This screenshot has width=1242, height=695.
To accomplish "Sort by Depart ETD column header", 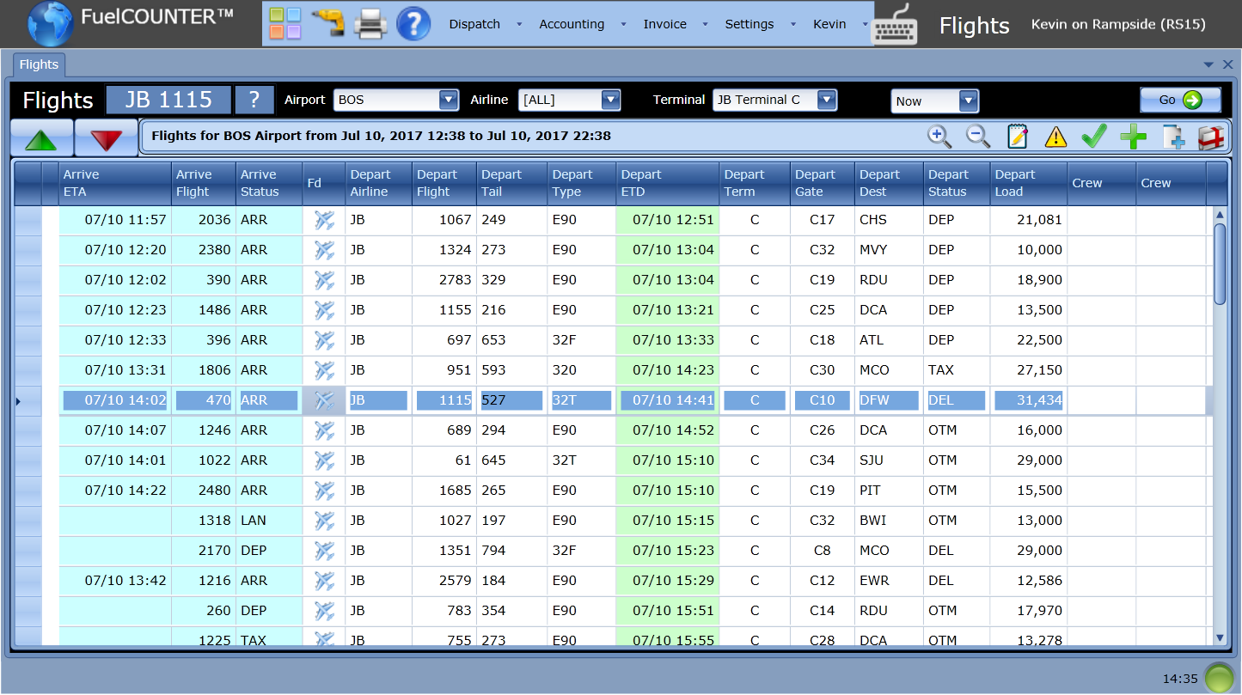I will [x=668, y=183].
